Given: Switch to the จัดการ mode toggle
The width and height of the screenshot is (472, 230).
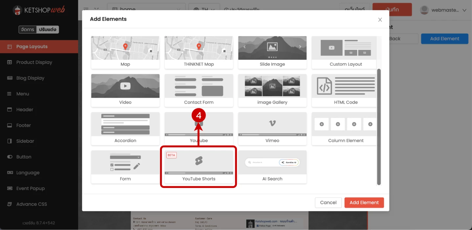Looking at the screenshot, I should [x=28, y=30].
